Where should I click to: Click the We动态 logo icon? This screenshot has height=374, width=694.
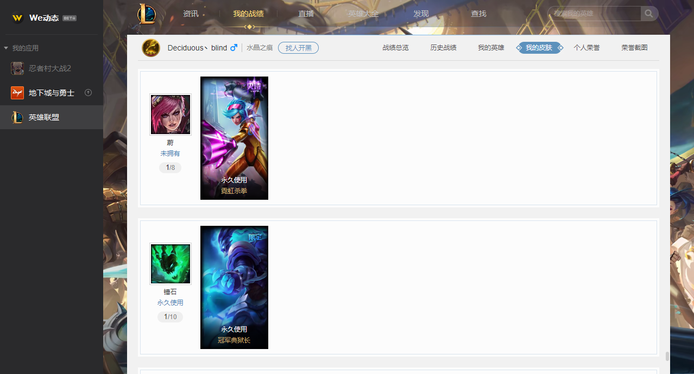tap(18, 18)
